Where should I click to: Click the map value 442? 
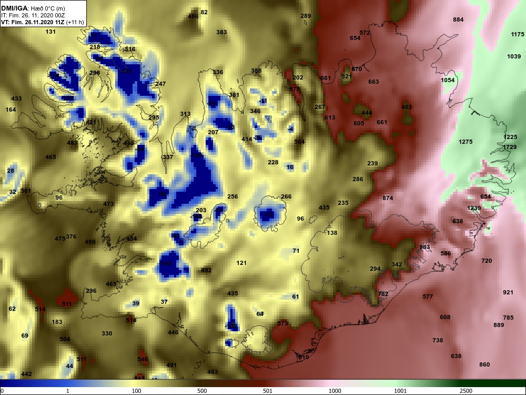26,374
